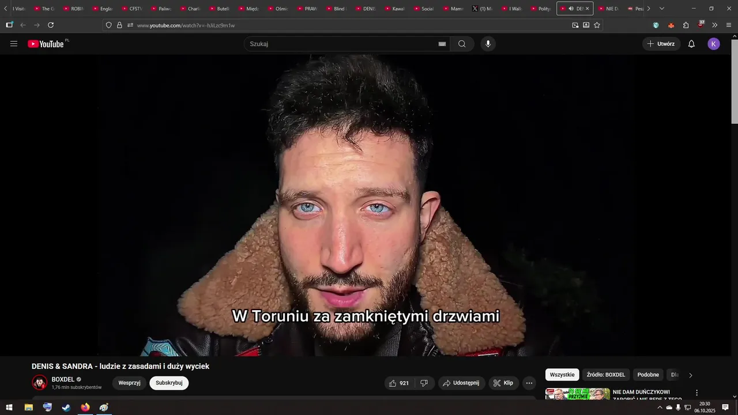This screenshot has height=415, width=738.
Task: Open the NIE DAM DUŃCZYKOWI video thumbnail
Action: coord(578,394)
